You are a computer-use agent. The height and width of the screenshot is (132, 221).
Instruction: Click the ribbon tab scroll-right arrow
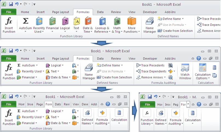188,104
